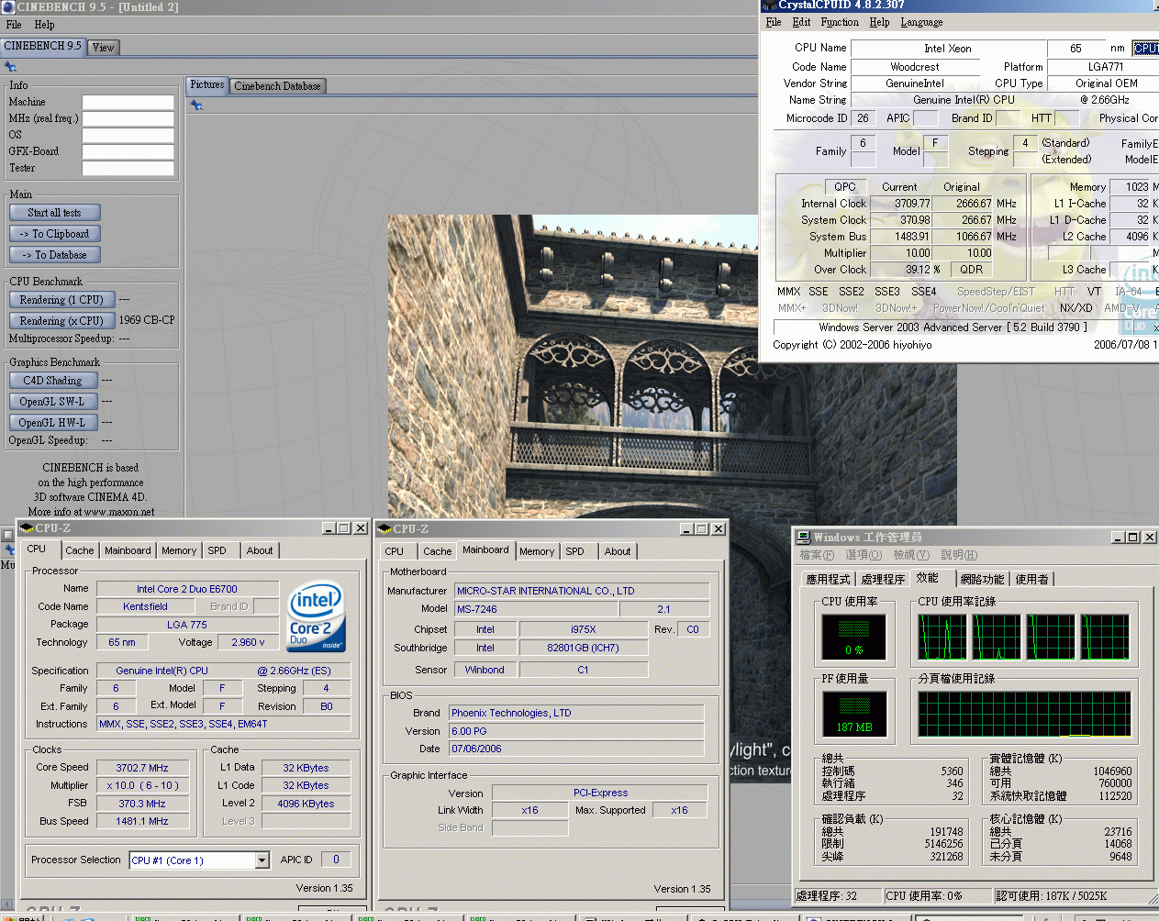
Task: Run the Rendering (1 CPU) benchmark
Action: pos(61,300)
